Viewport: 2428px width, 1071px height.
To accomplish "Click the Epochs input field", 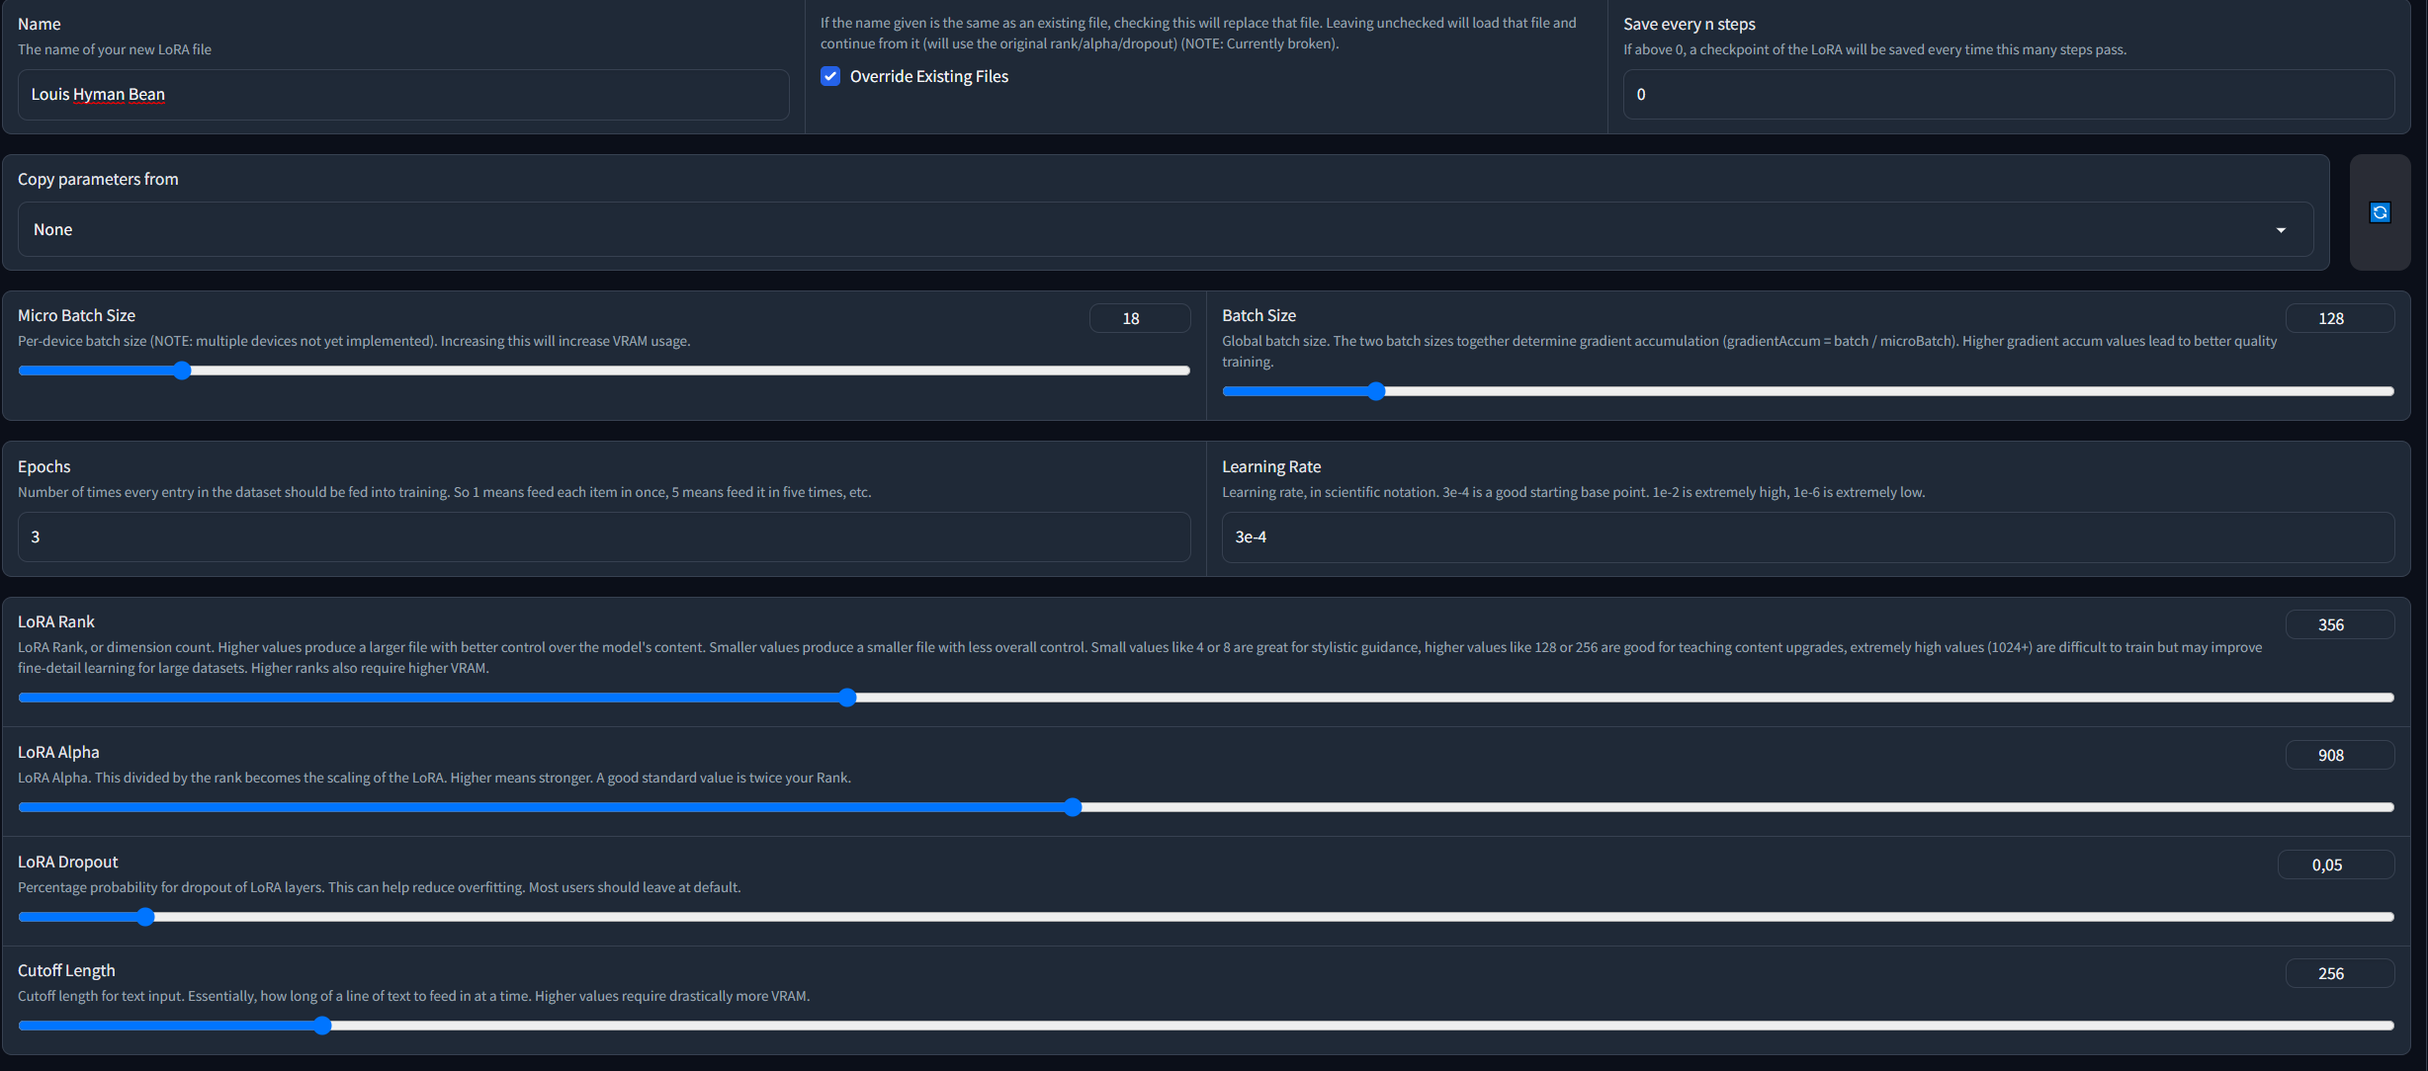I will pyautogui.click(x=603, y=537).
